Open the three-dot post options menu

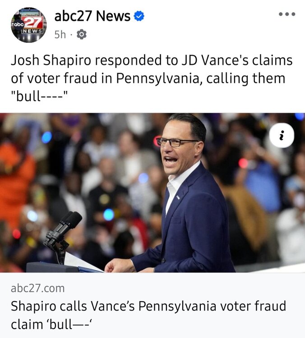click(287, 14)
